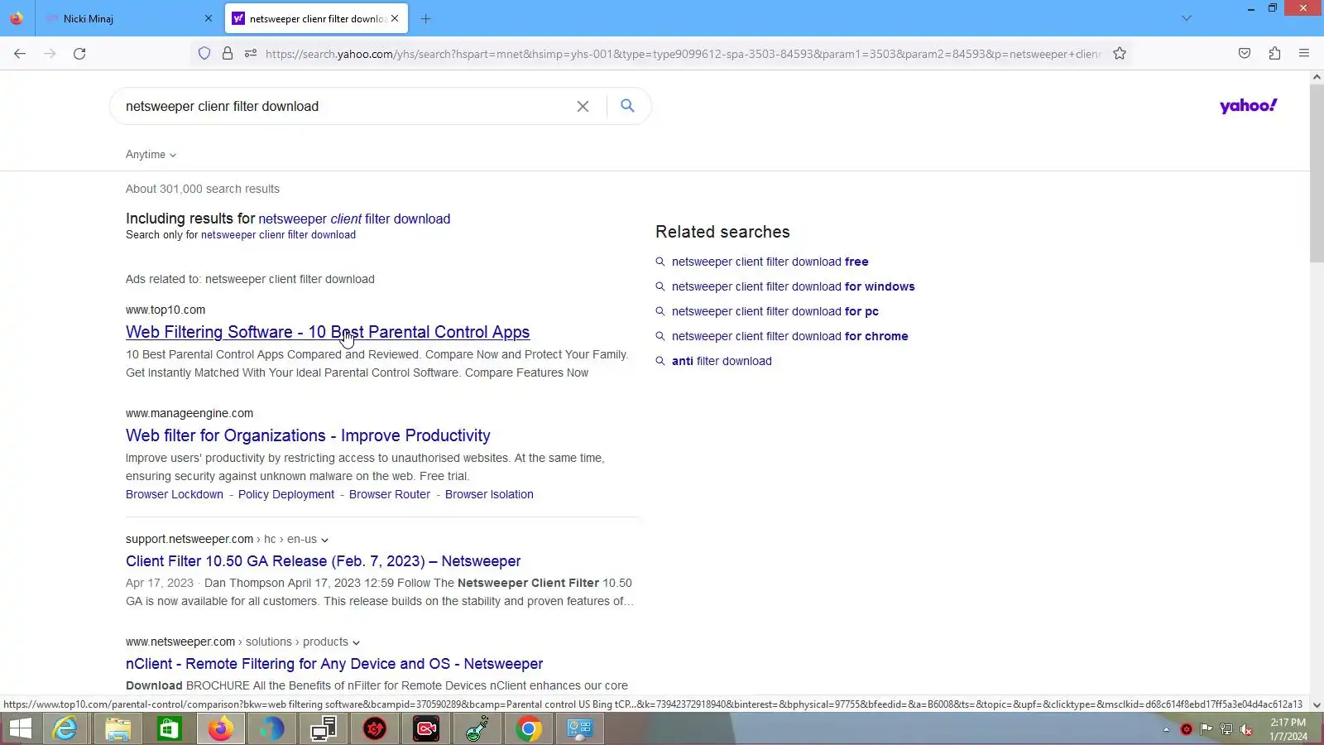Screen dimensions: 1324x745
Task: Click the site security padlock icon
Action: (x=228, y=54)
